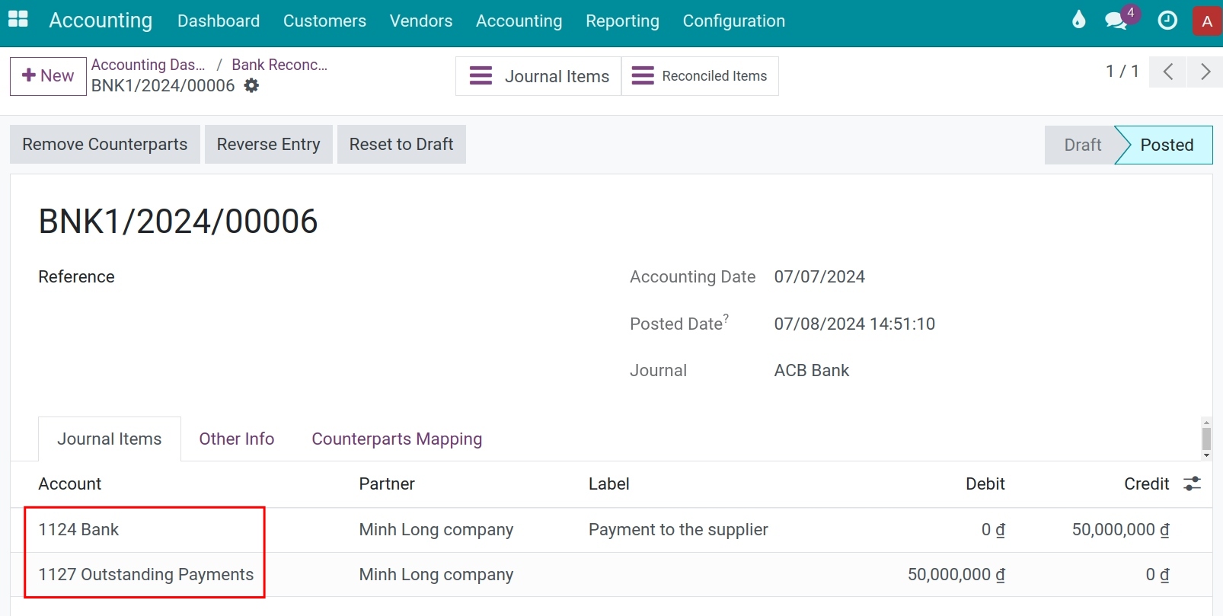Switch to the Other Info tab

pyautogui.click(x=237, y=439)
